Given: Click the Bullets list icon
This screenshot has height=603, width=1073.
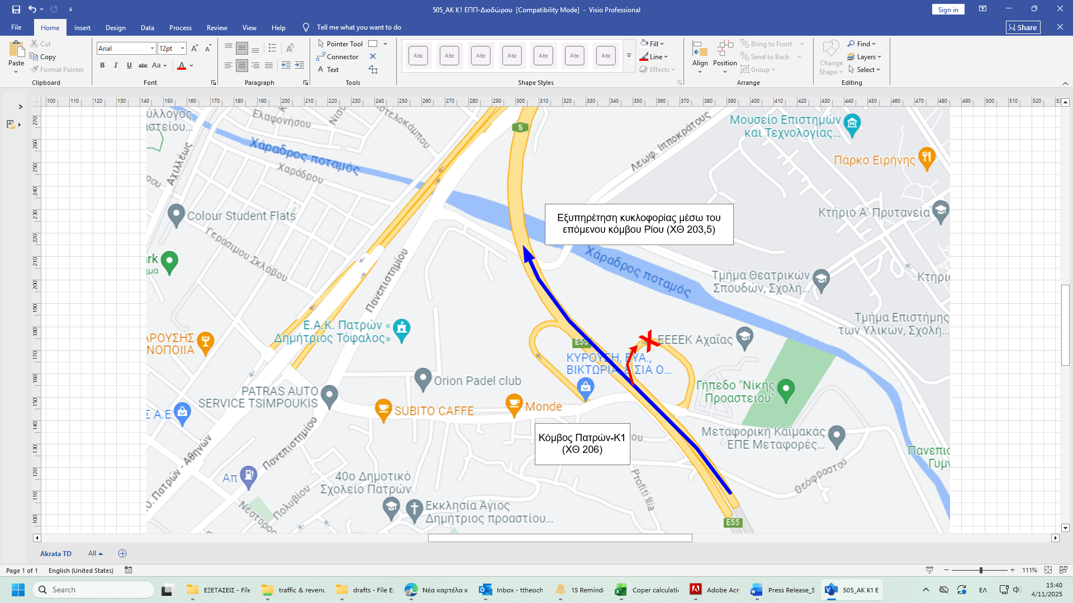Looking at the screenshot, I should point(272,48).
